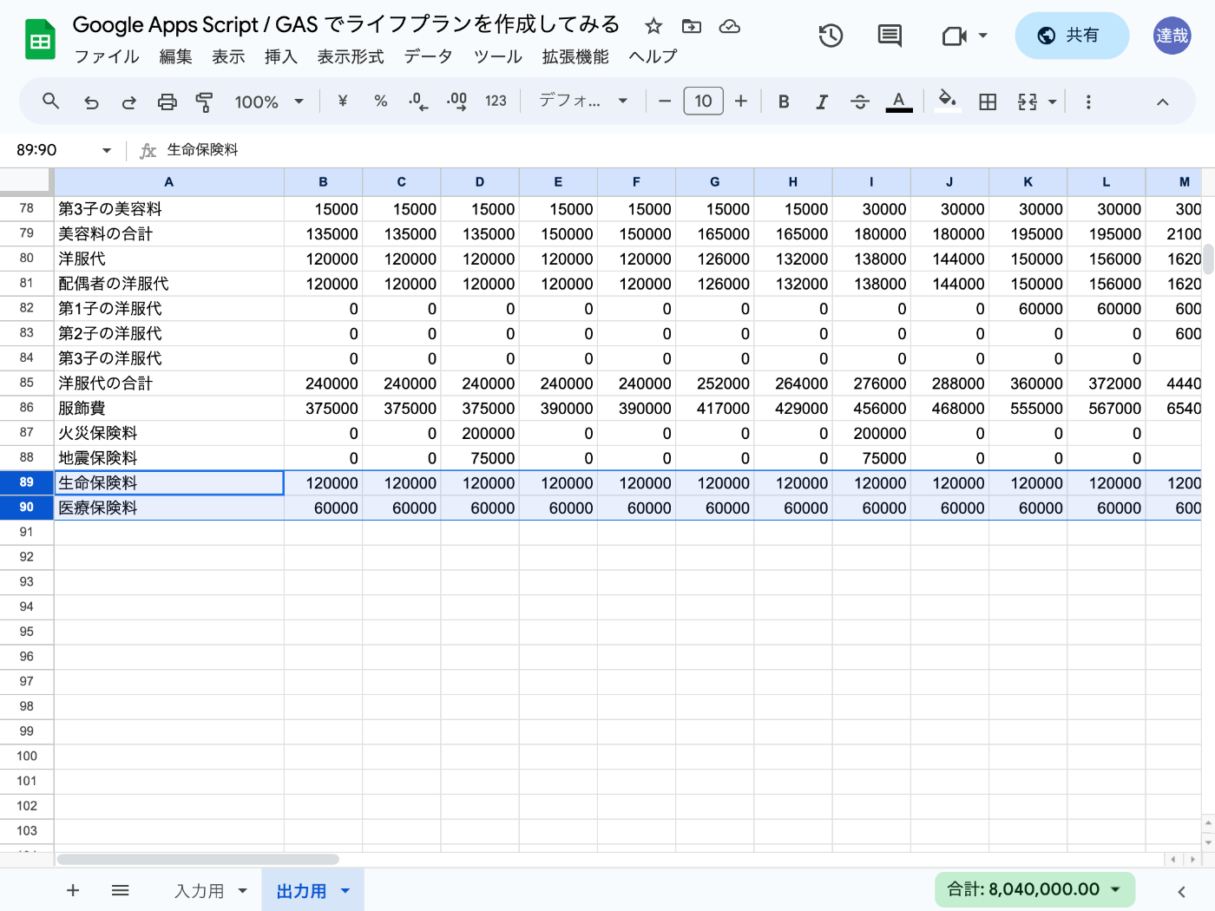The image size is (1215, 911).
Task: Redo the last action
Action: (129, 102)
